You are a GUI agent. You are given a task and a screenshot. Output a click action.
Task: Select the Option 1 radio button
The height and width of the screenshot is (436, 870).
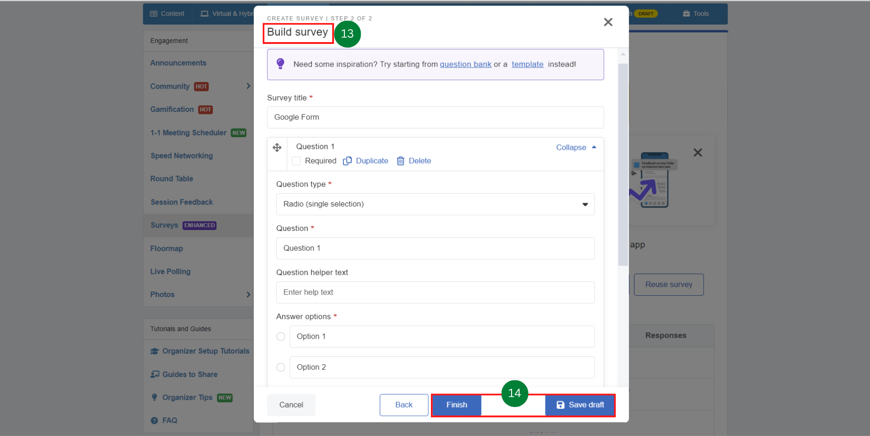[x=281, y=336]
